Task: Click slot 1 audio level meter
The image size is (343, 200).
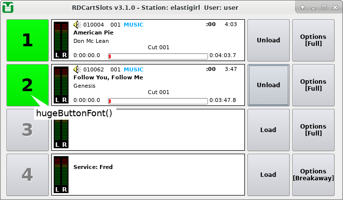Action: [61, 40]
